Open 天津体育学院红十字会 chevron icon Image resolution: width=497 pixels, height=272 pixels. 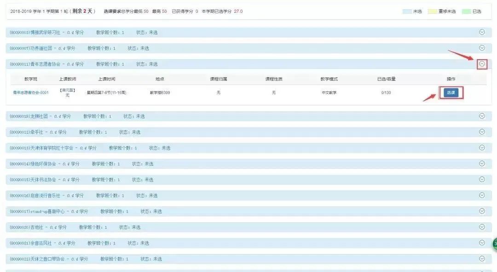pos(482,147)
